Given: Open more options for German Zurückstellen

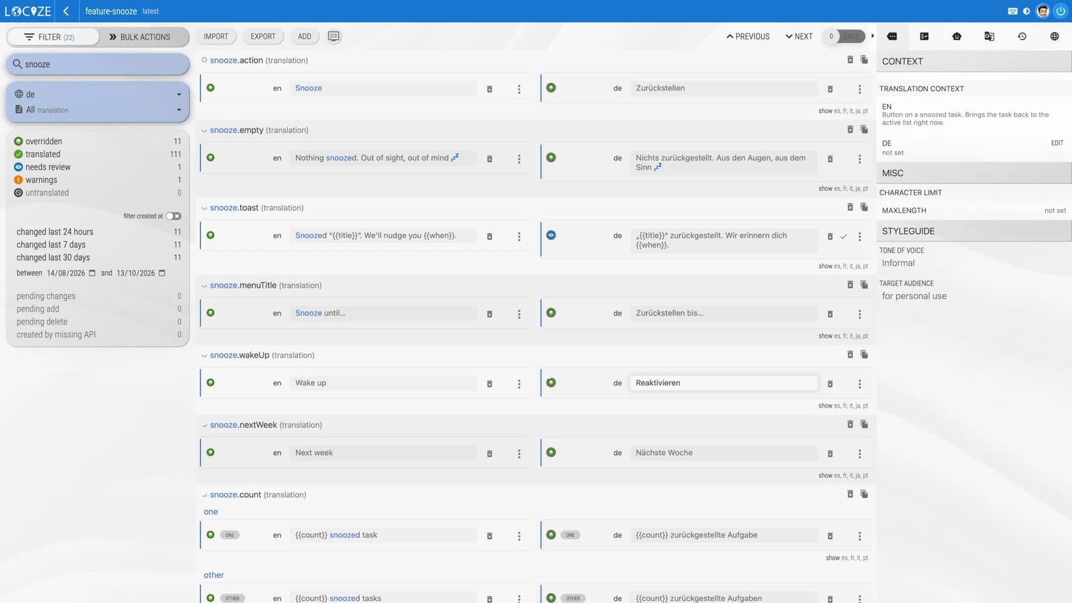Looking at the screenshot, I should click(860, 89).
